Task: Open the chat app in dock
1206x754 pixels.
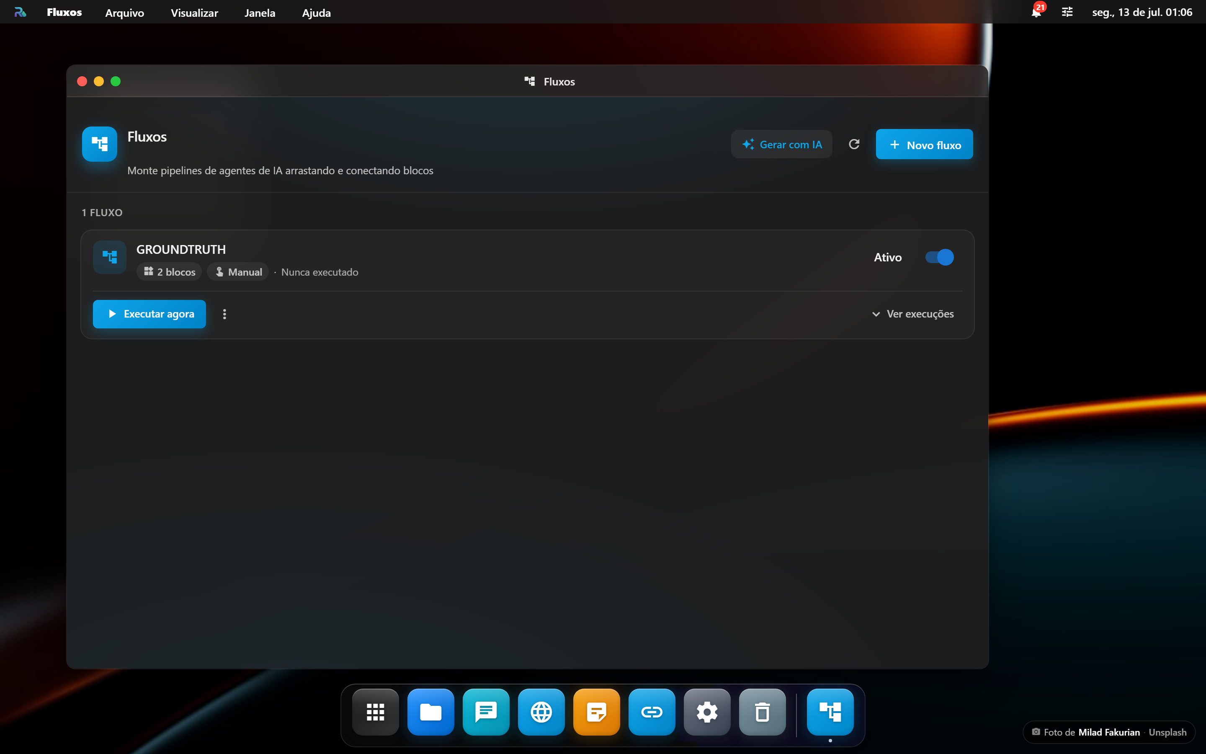Action: click(486, 712)
